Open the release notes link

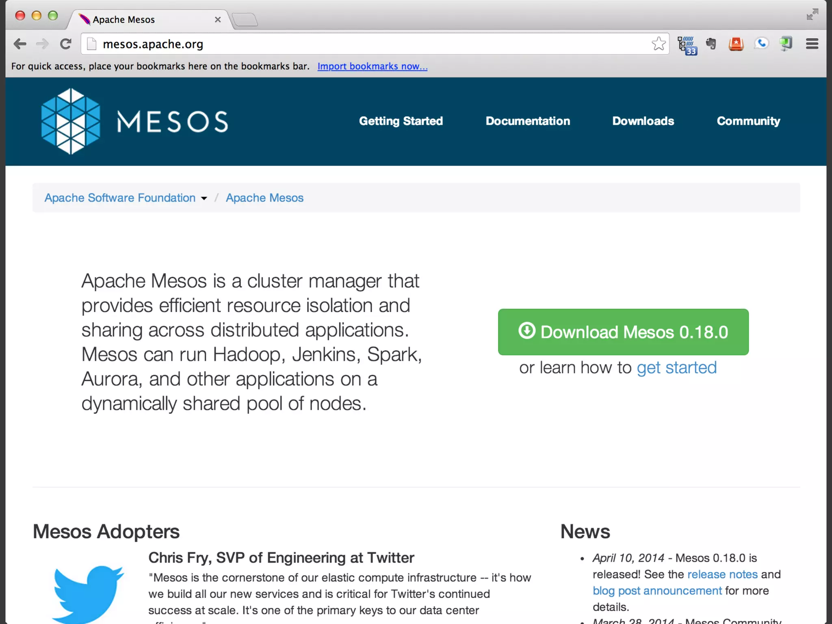tap(722, 574)
